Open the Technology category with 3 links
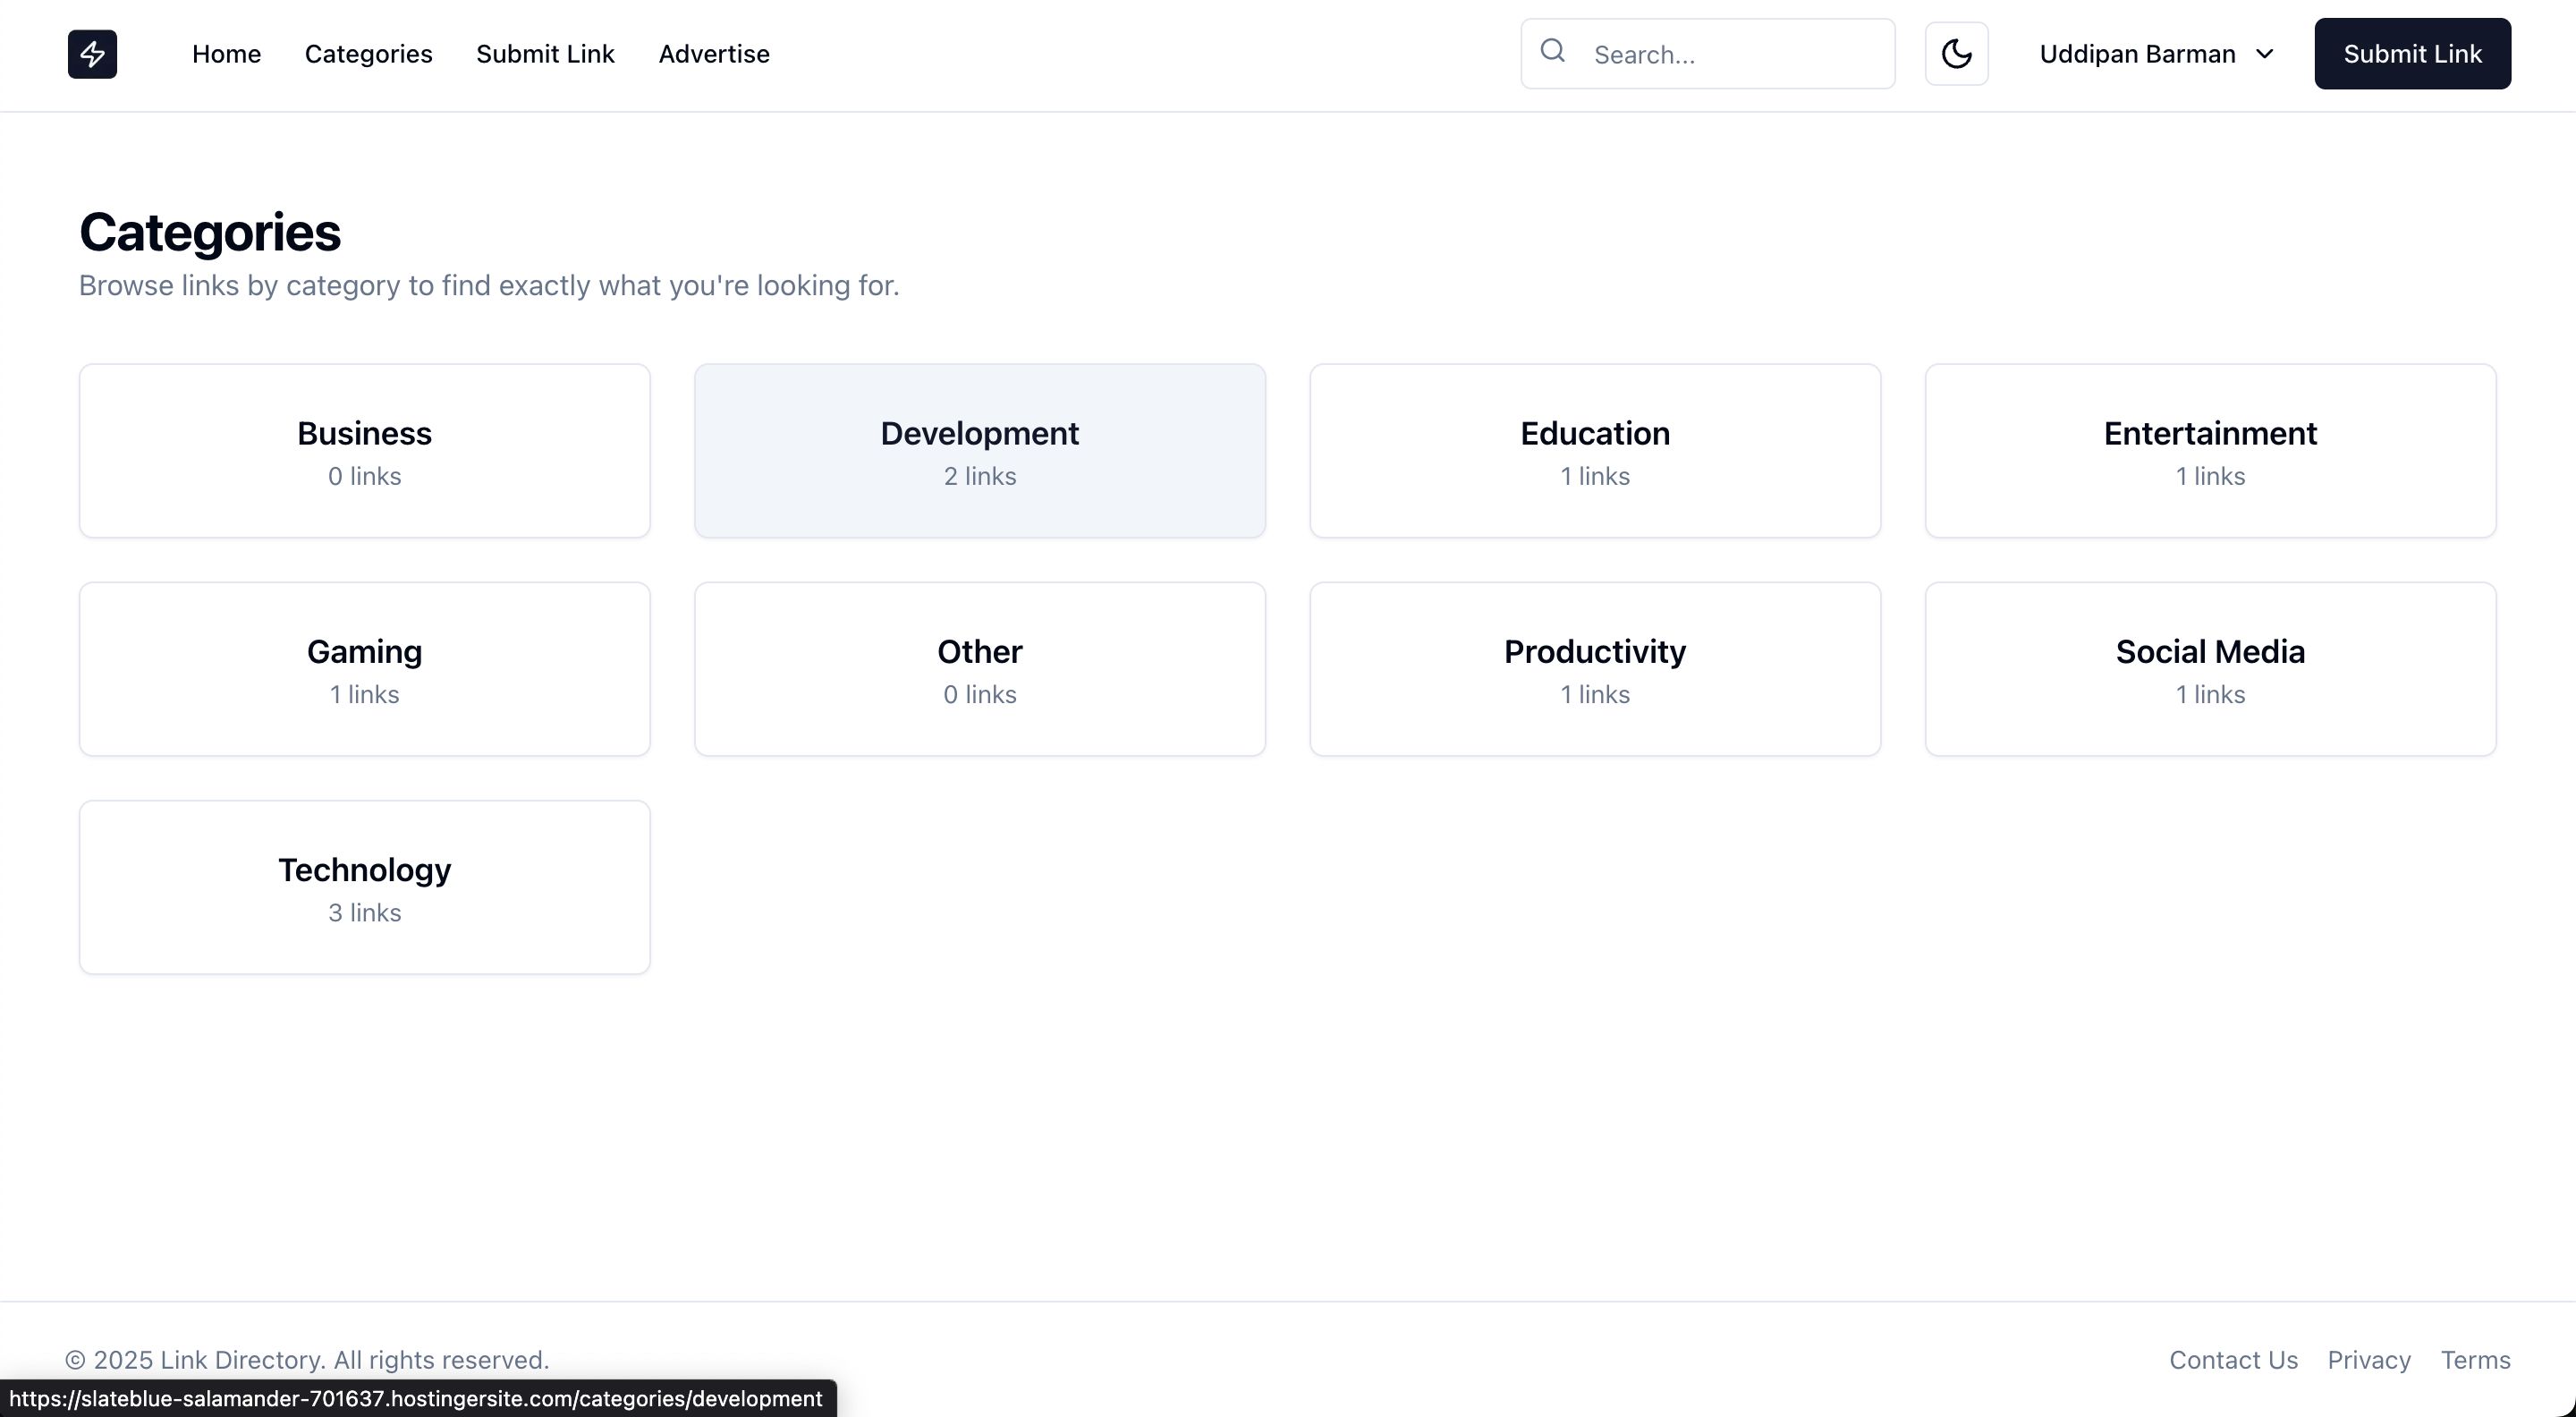2576x1417 pixels. (x=364, y=887)
